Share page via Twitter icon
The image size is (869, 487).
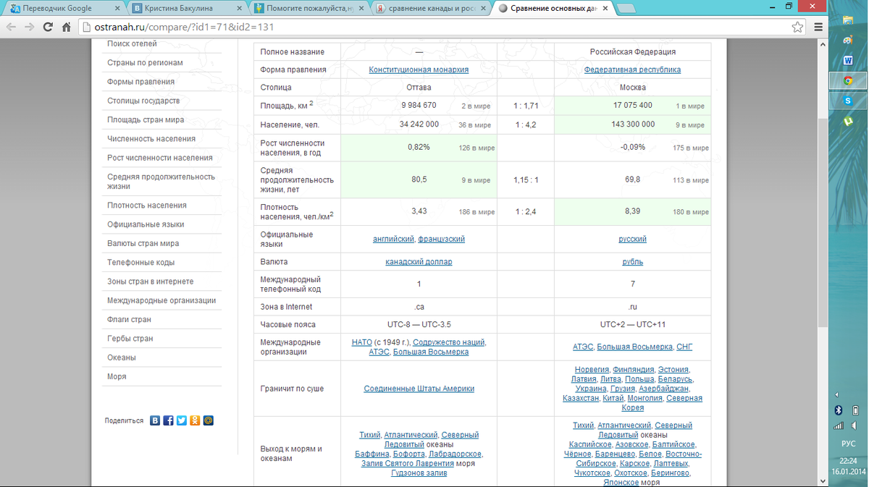(x=182, y=420)
